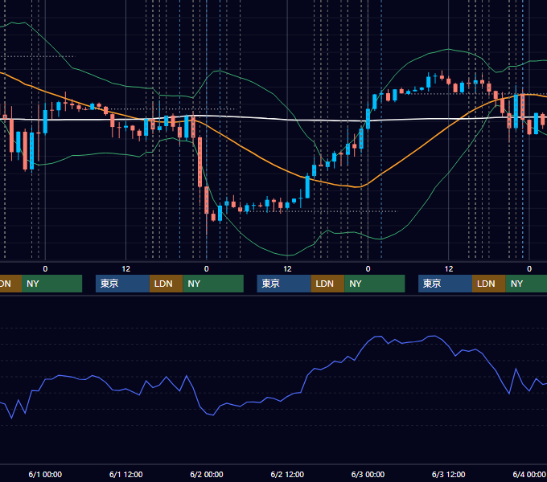The image size is (547, 482).
Task: Click the hour label 12 above 6/2 12:00
Action: coord(287,269)
